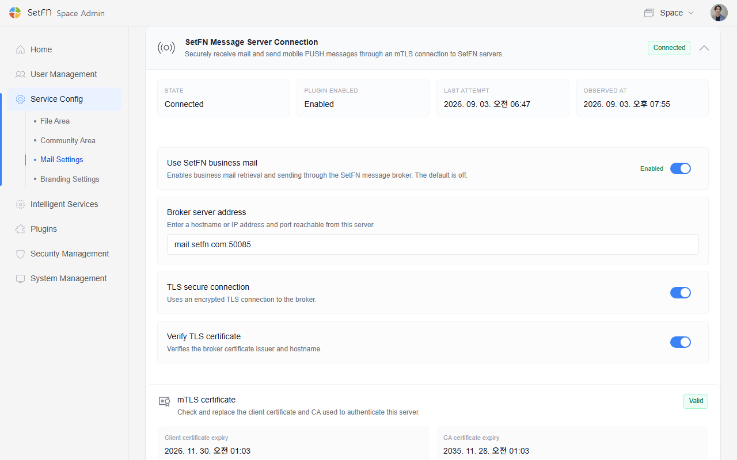Click the mTLS certificate icon
The width and height of the screenshot is (737, 460).
pos(165,401)
